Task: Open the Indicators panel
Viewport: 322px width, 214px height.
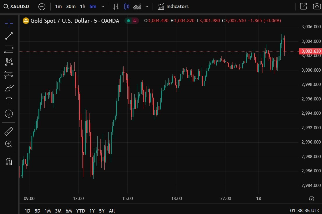Action: tap(173, 7)
